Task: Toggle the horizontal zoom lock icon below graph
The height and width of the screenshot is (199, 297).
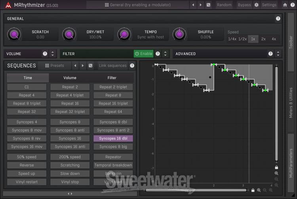Action: (x=253, y=190)
